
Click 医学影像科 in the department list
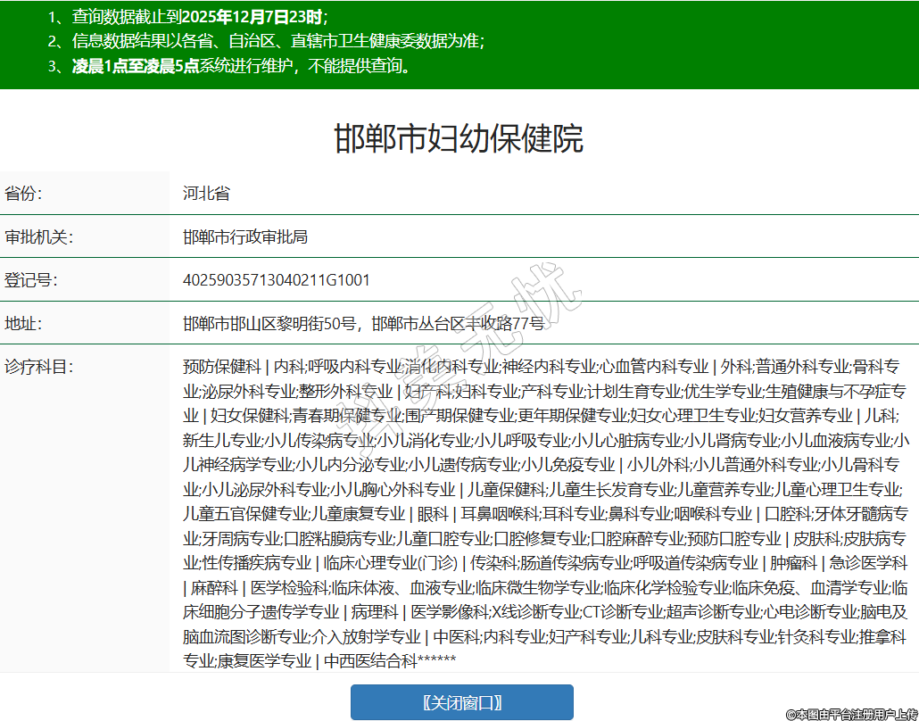pos(450,612)
